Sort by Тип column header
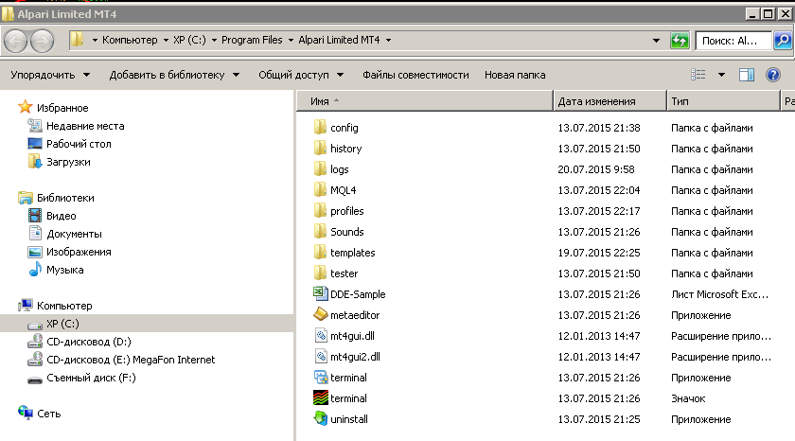 [x=723, y=101]
